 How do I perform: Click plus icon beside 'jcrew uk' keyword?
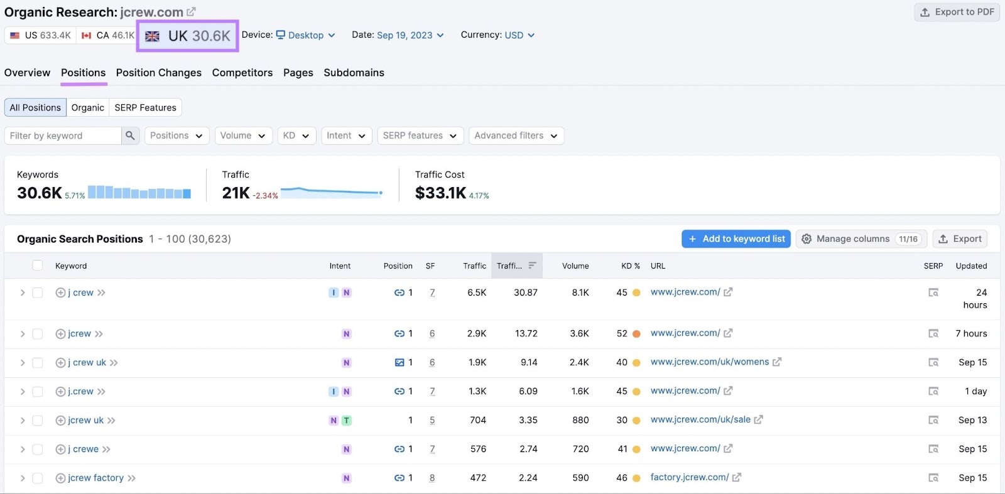[x=60, y=421]
